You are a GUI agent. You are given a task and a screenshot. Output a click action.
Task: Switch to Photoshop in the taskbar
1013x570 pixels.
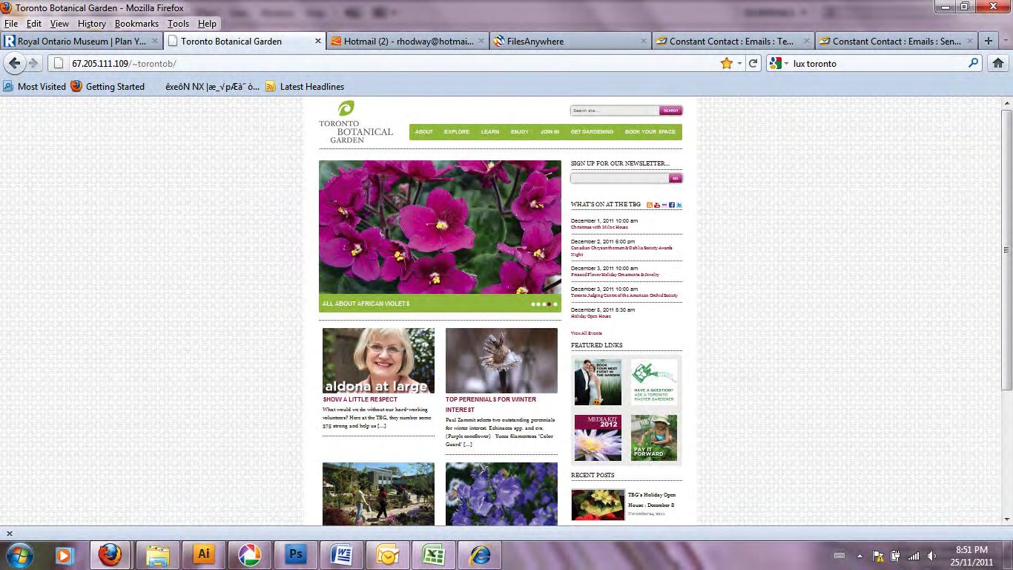296,555
